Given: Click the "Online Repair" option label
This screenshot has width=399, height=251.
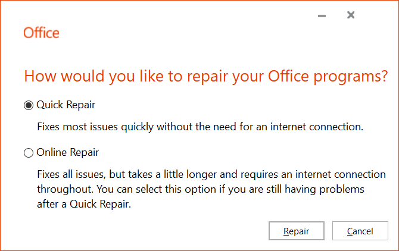Looking at the screenshot, I should (67, 152).
